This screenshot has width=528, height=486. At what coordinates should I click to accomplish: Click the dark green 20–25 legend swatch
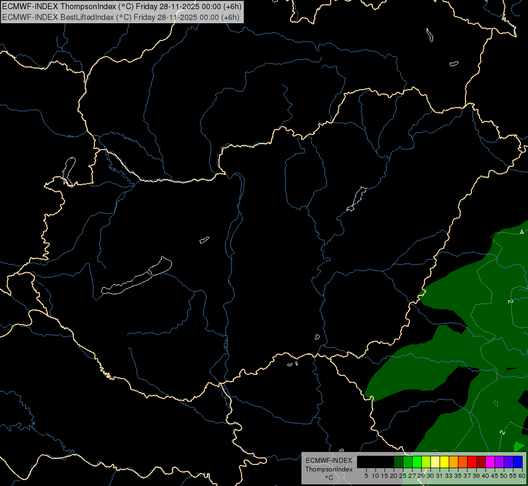coord(399,462)
